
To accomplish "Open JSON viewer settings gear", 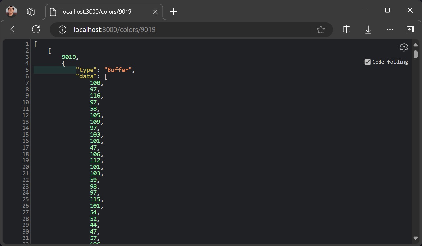I will tap(404, 47).
